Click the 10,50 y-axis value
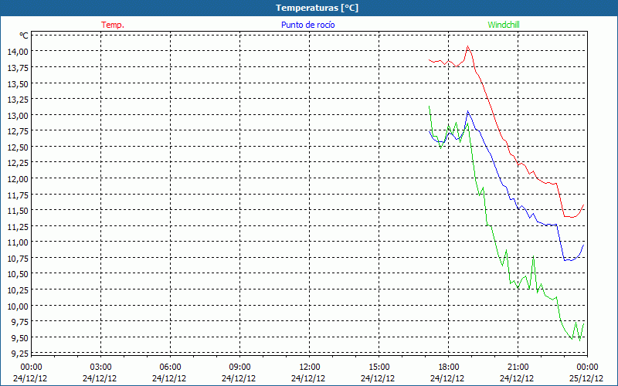 click(x=18, y=274)
